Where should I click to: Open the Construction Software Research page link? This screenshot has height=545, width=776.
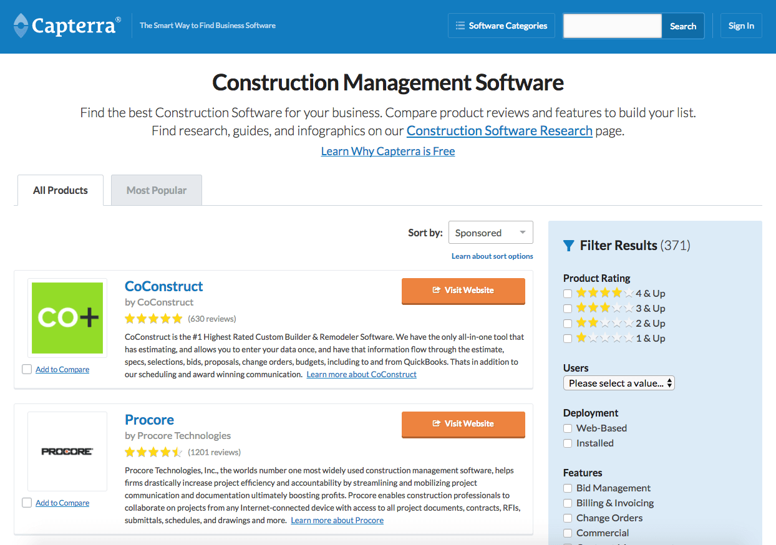click(x=500, y=131)
